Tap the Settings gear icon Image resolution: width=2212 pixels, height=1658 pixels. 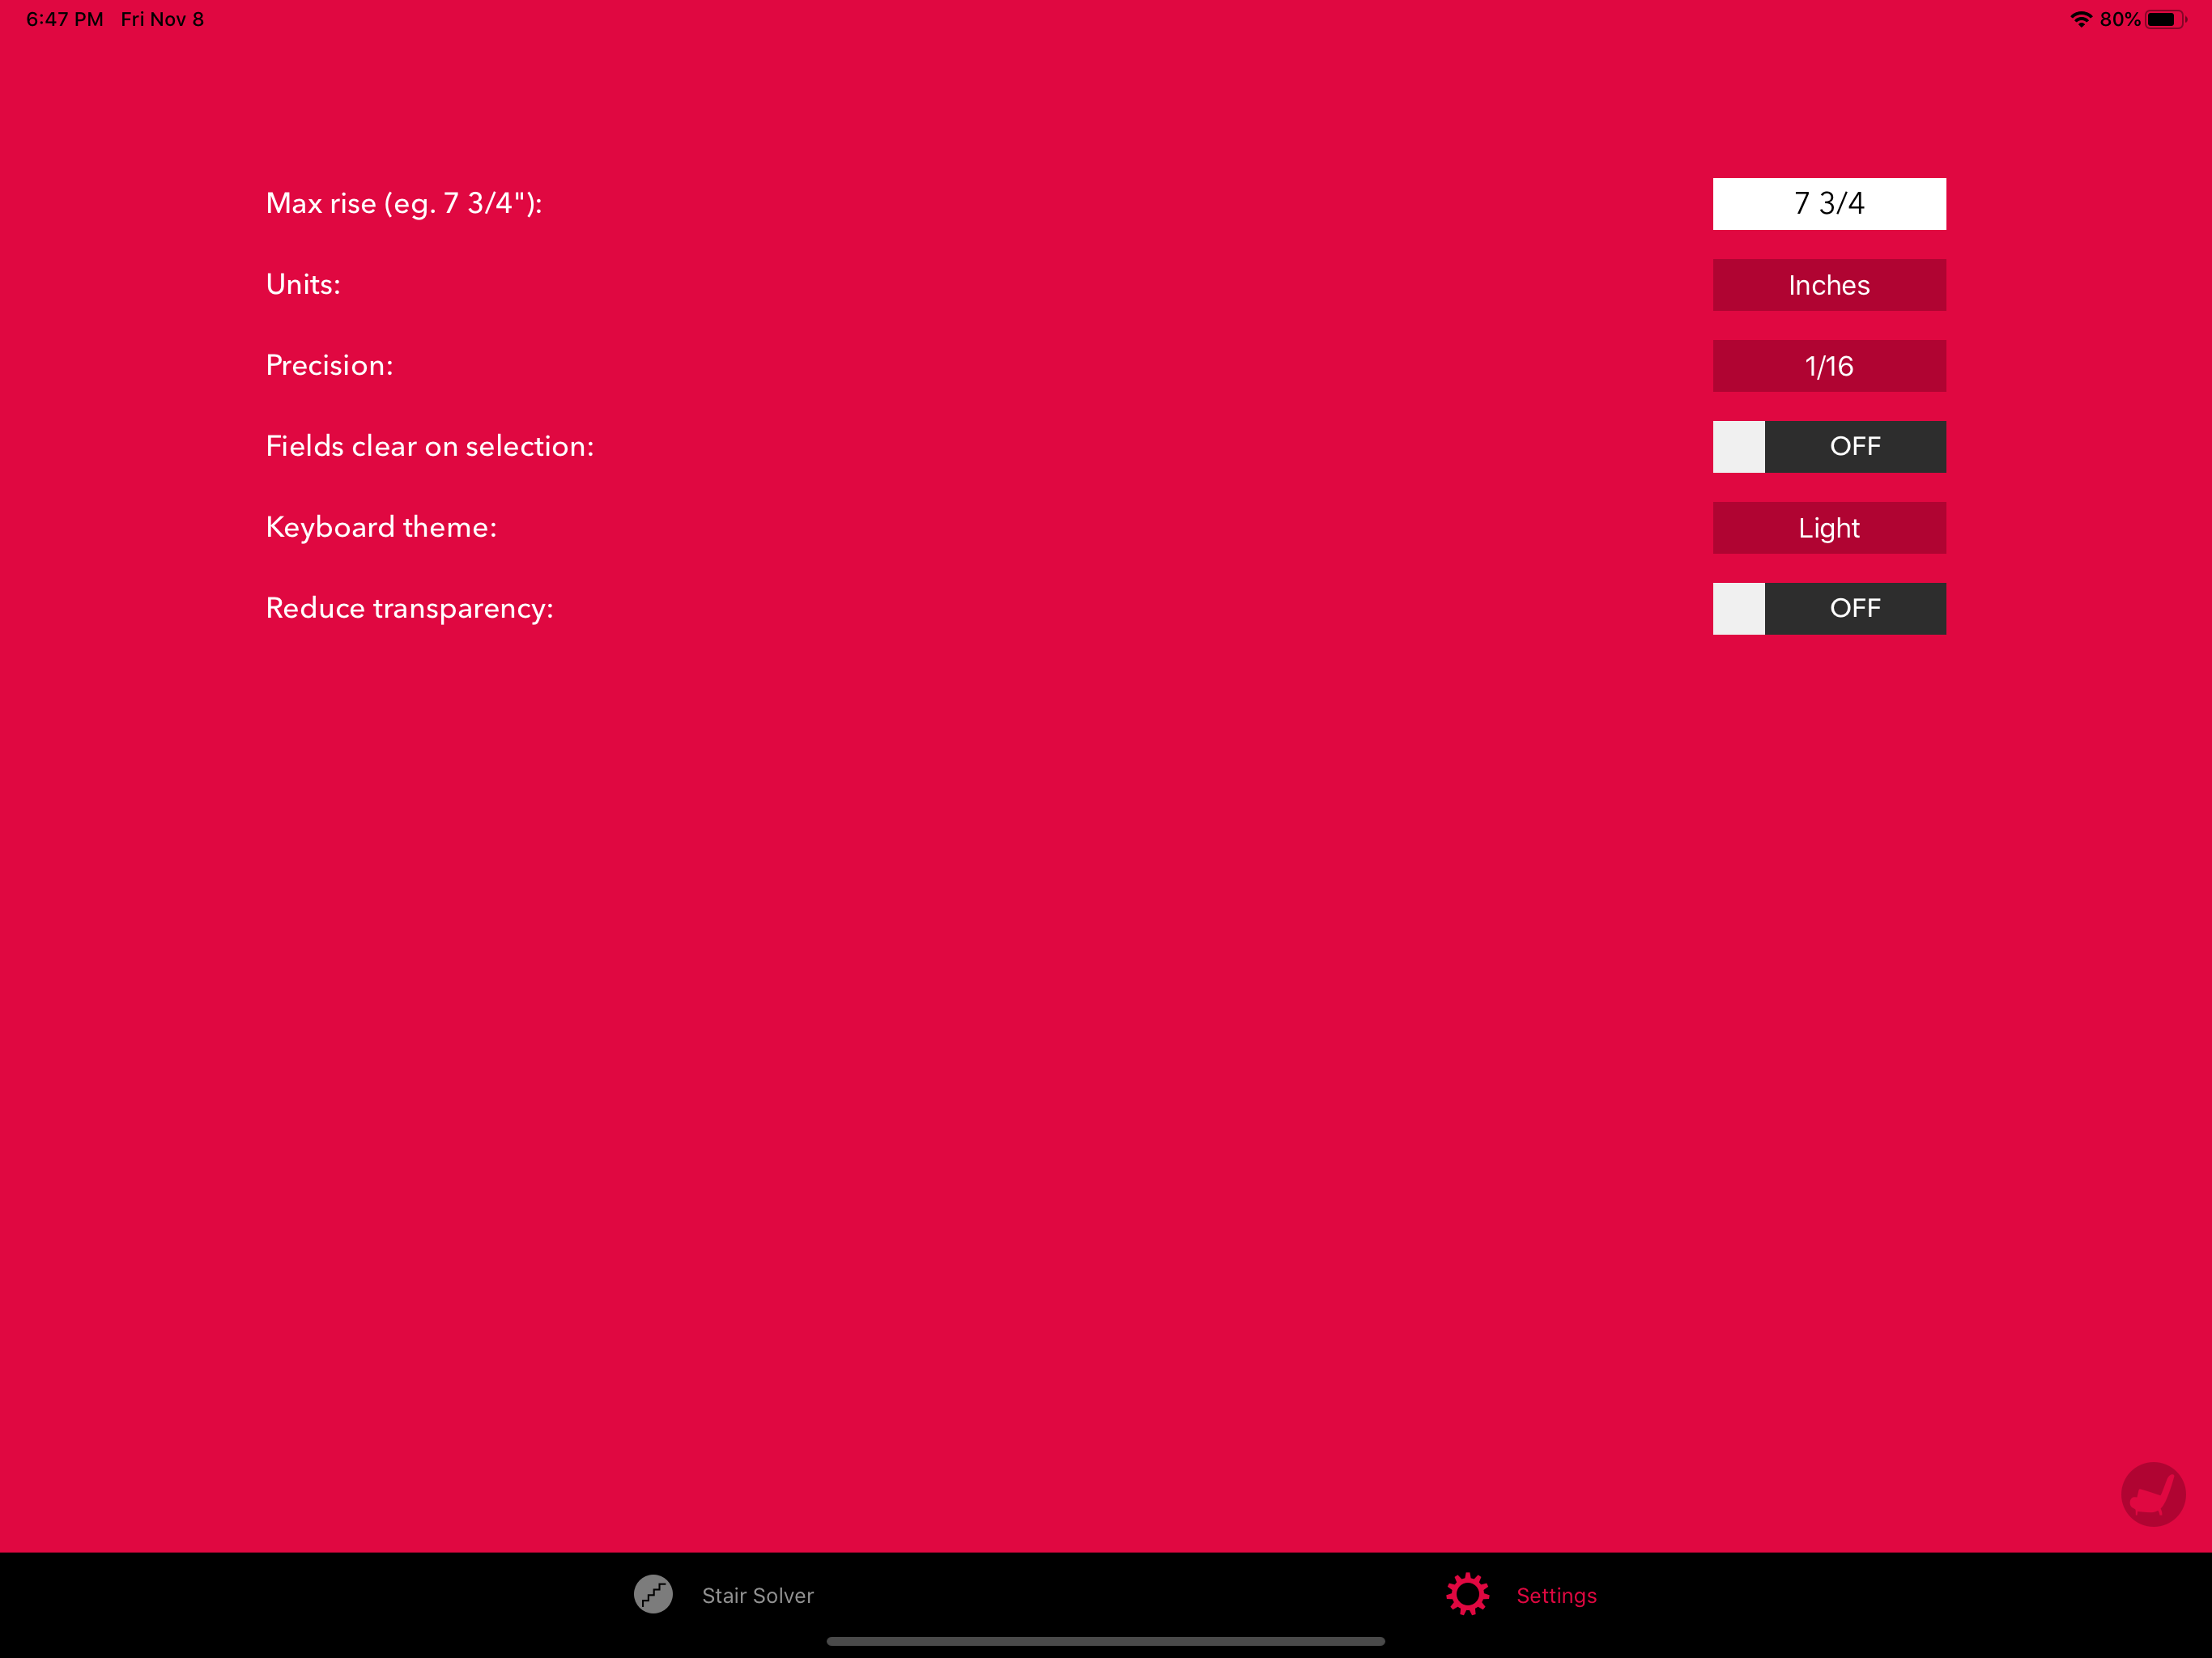pyautogui.click(x=1467, y=1595)
